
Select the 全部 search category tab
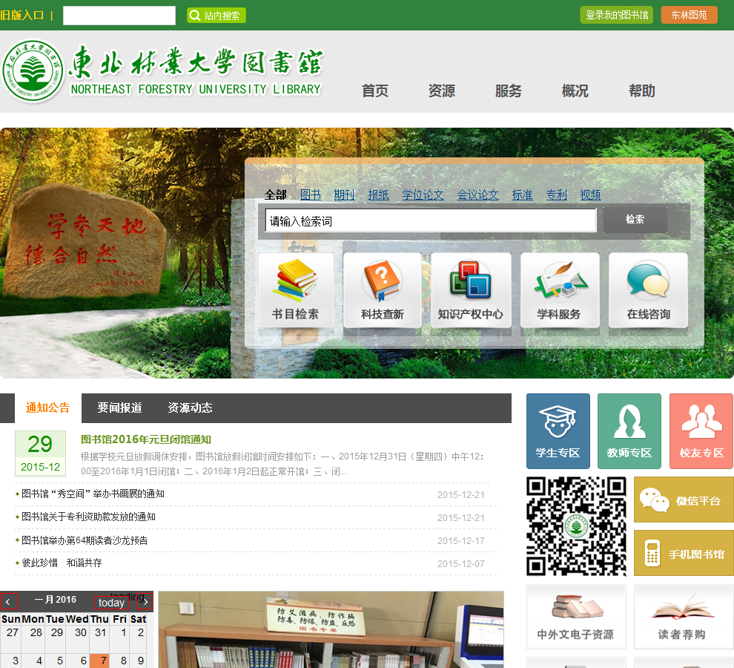tap(276, 194)
